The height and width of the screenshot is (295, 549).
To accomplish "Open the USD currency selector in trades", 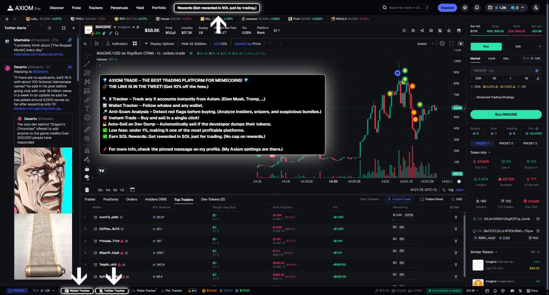I will 456,200.
